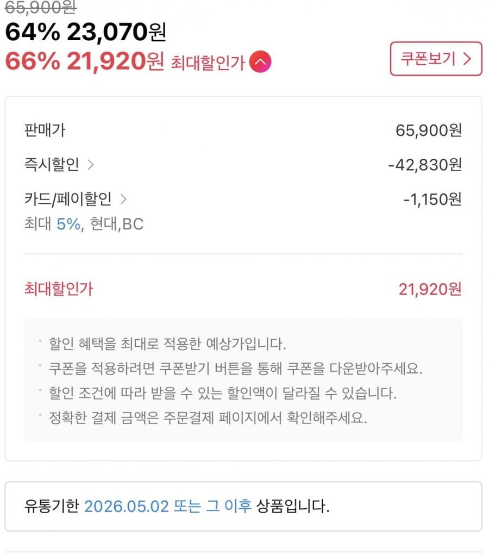Click the red 66% 21,920원 headline price
The width and height of the screenshot is (489, 555).
[x=84, y=62]
